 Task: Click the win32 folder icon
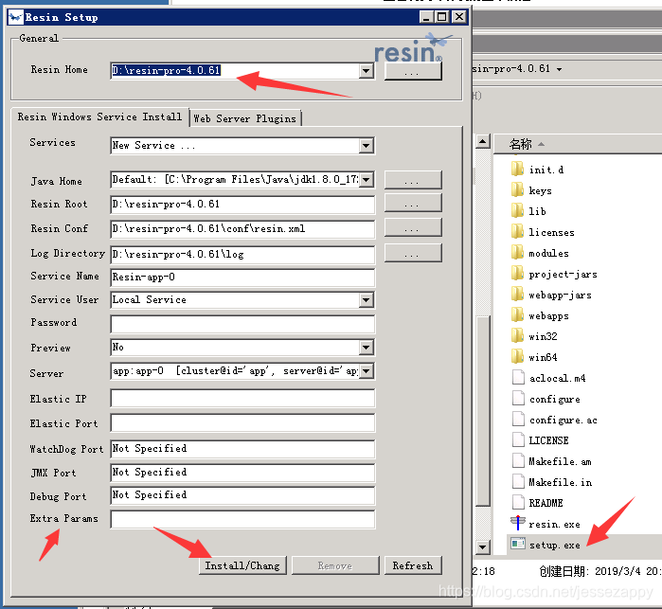click(x=517, y=336)
